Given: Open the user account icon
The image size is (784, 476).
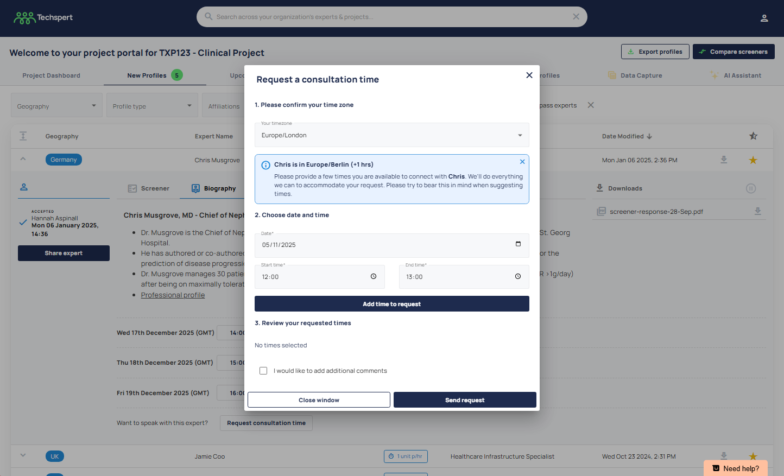Looking at the screenshot, I should (x=764, y=18).
